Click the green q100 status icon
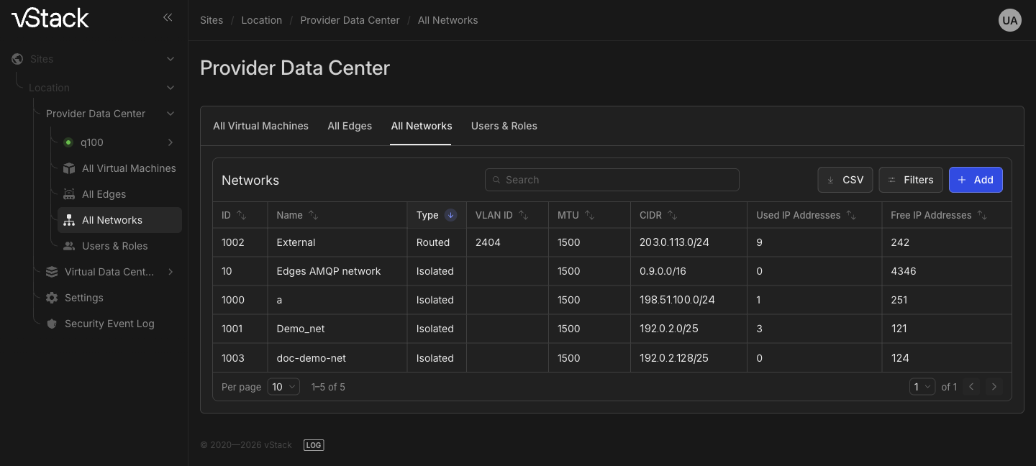The image size is (1036, 466). click(68, 142)
